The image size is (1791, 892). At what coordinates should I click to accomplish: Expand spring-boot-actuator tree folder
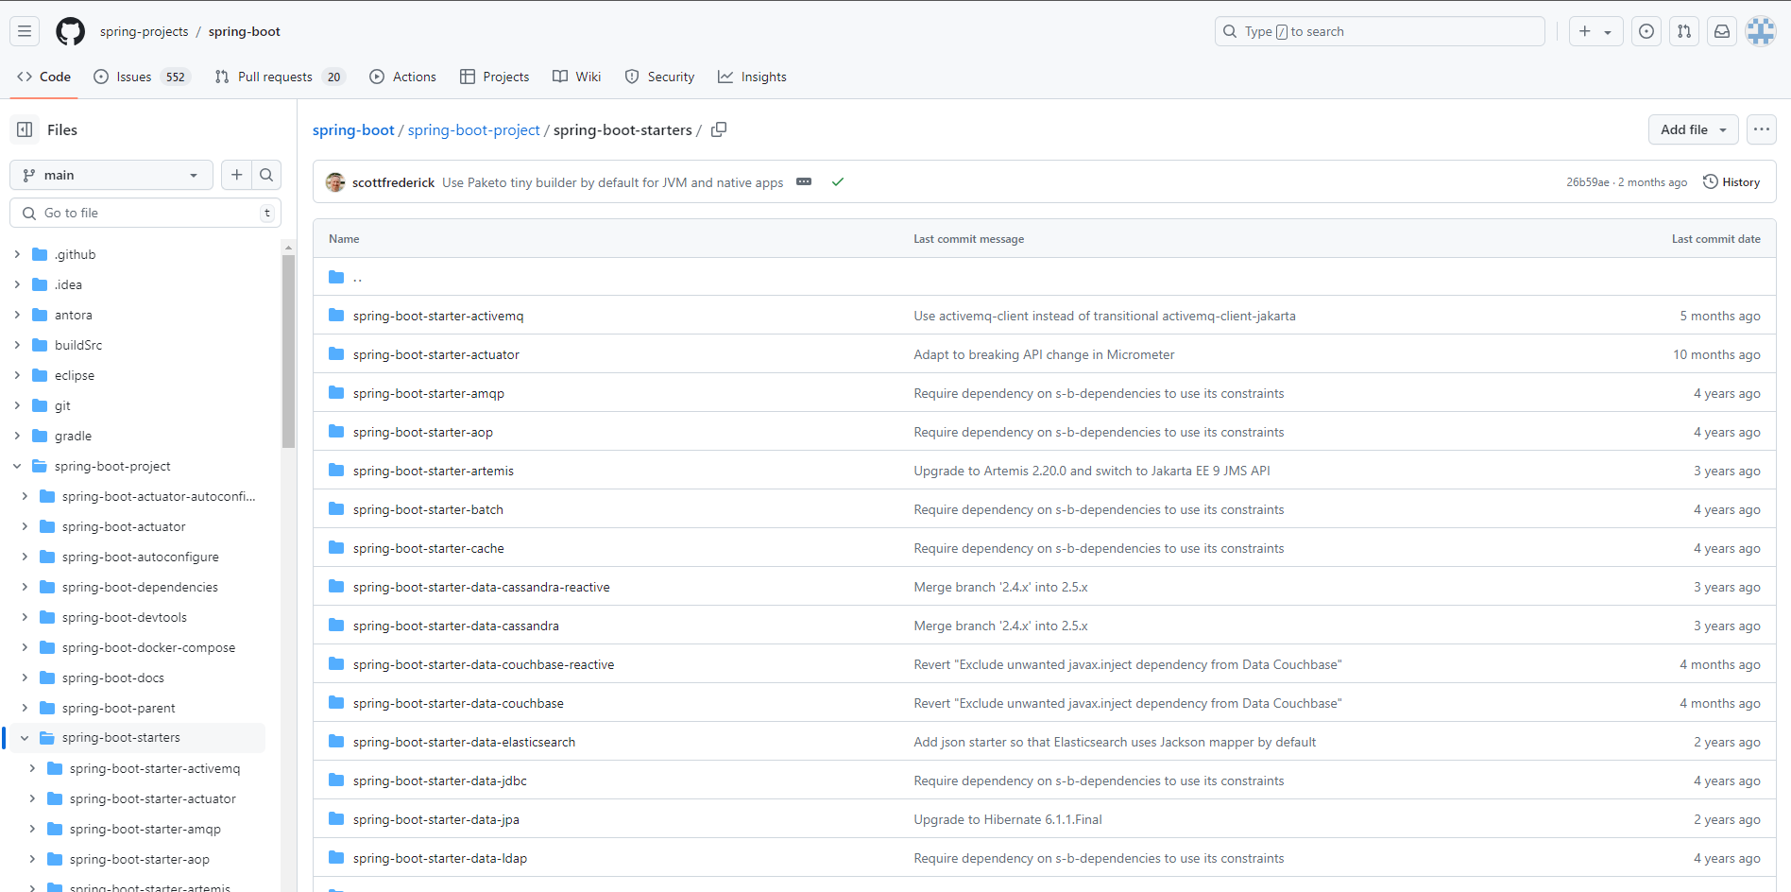[x=25, y=526]
